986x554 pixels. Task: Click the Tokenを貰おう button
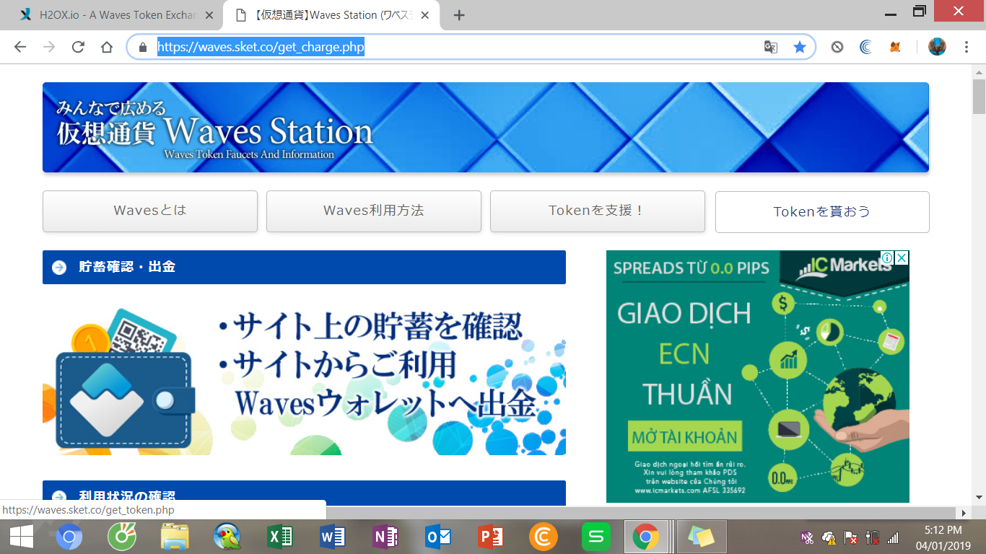point(821,211)
